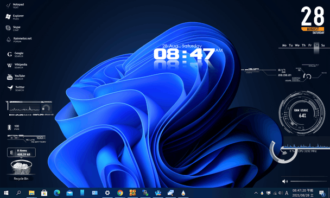Image resolution: width=330 pixels, height=198 pixels.
Task: Open the Windows Start menu
Action: pyautogui.click(x=6, y=193)
